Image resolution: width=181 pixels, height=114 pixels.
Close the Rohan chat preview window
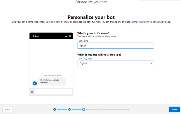pyautogui.click(x=70, y=36)
